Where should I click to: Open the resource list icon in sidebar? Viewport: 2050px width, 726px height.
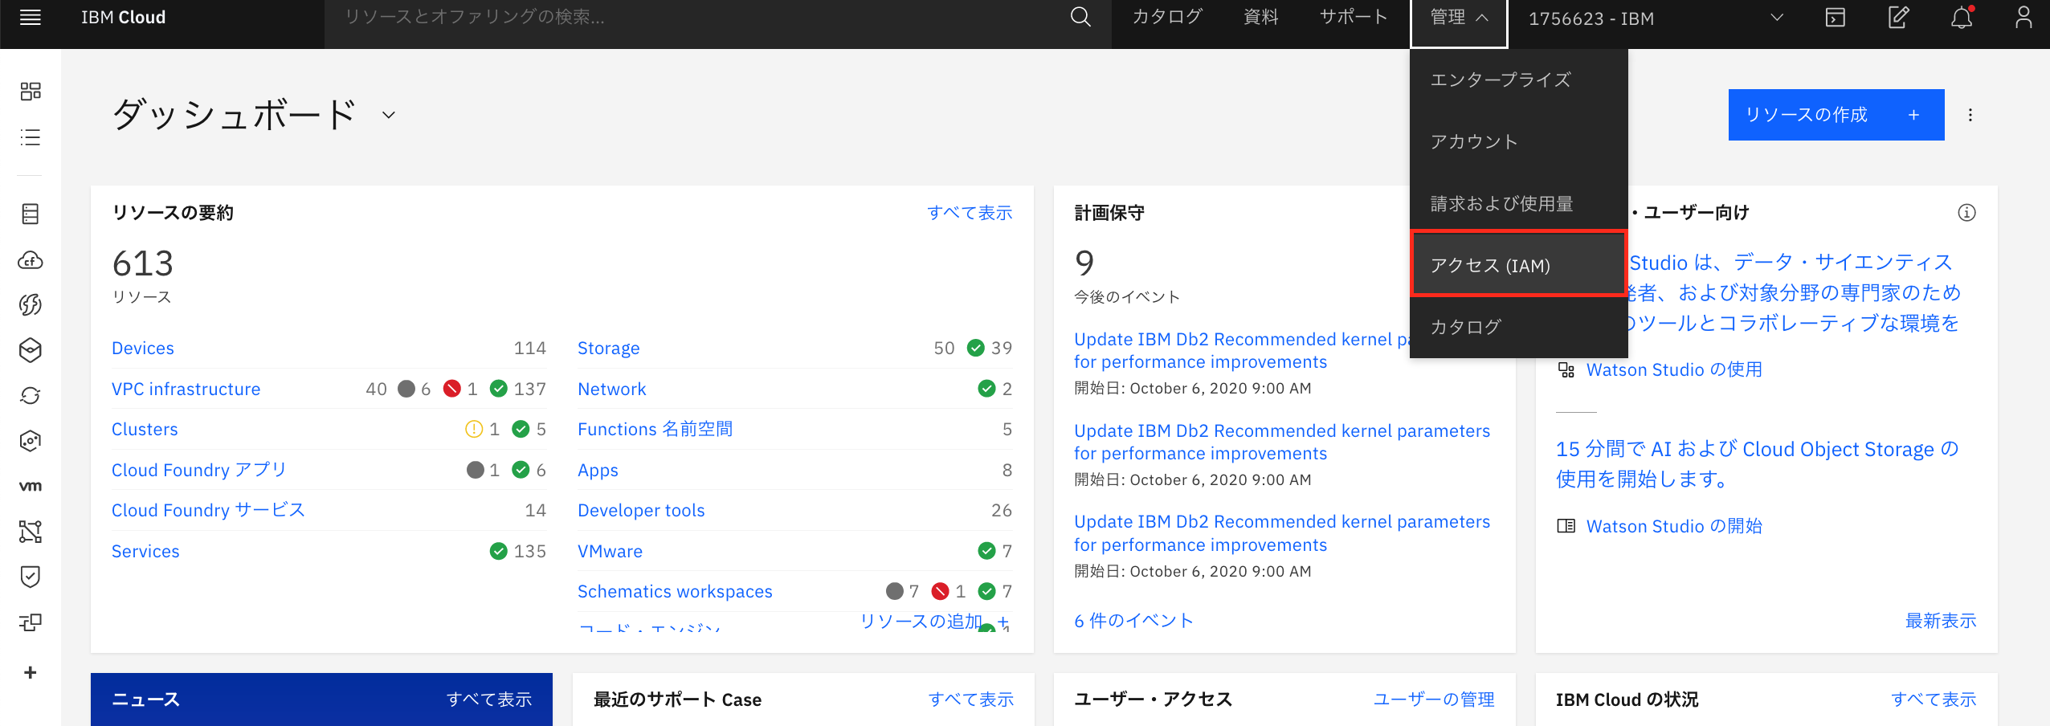click(x=31, y=137)
